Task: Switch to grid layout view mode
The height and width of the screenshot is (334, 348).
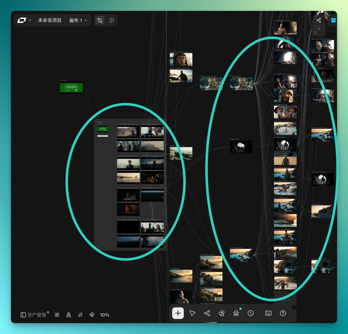Action: (111, 20)
